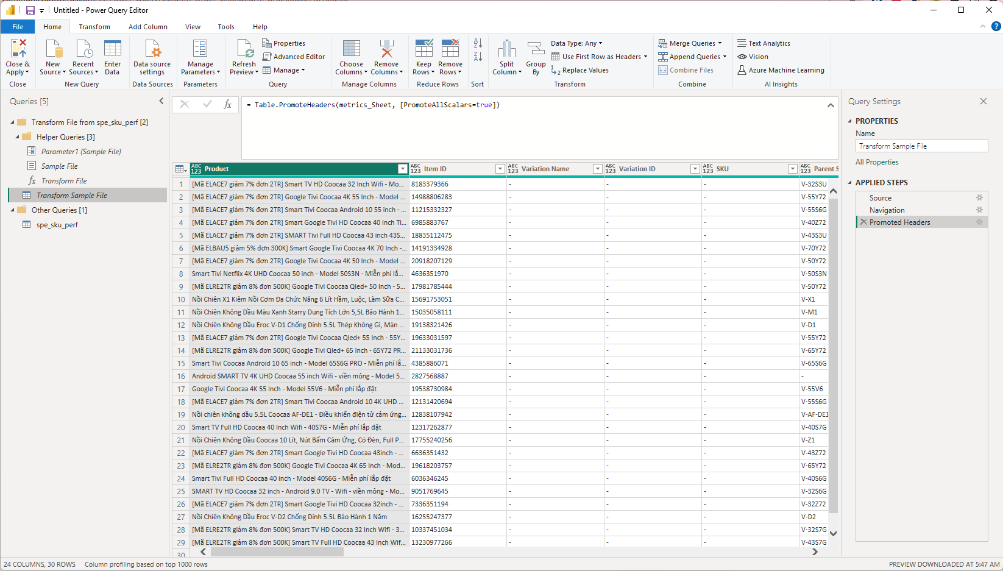This screenshot has height=571, width=1003.
Task: Click the Remove Columns icon
Action: point(386,49)
